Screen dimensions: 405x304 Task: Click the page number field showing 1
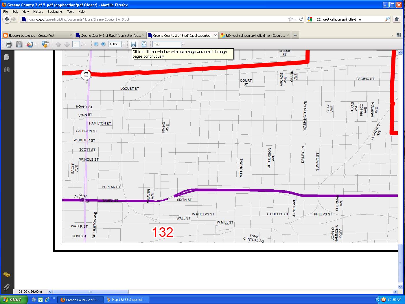pos(76,44)
